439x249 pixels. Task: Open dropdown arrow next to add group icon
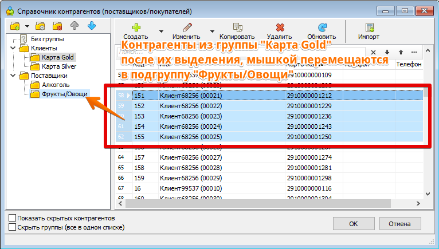27,26
